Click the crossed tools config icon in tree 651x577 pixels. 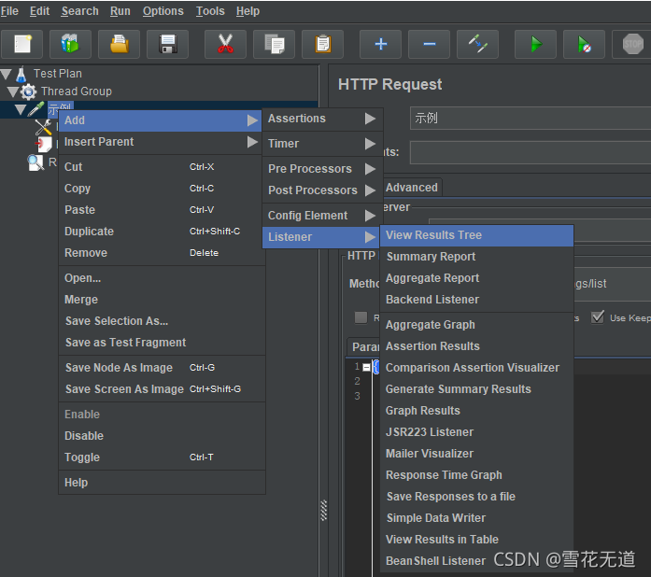(43, 127)
